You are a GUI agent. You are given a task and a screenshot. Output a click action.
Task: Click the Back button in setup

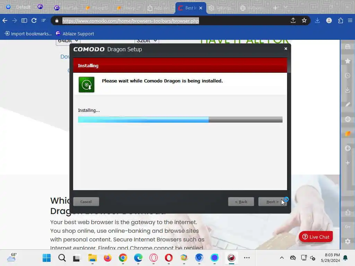click(241, 202)
